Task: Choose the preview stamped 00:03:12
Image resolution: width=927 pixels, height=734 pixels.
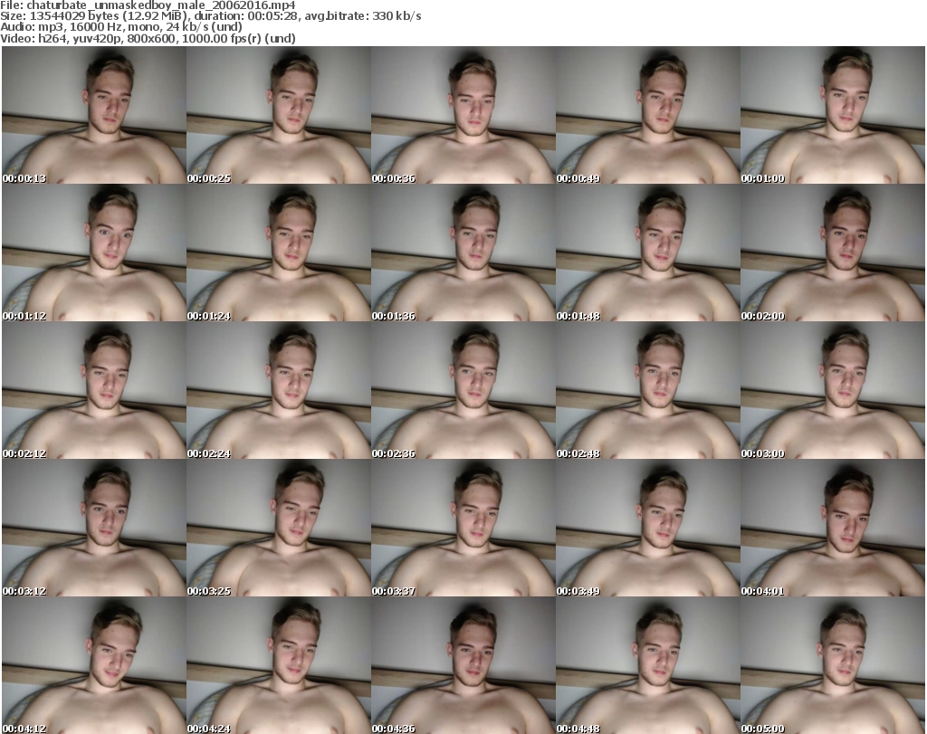Action: 94,528
